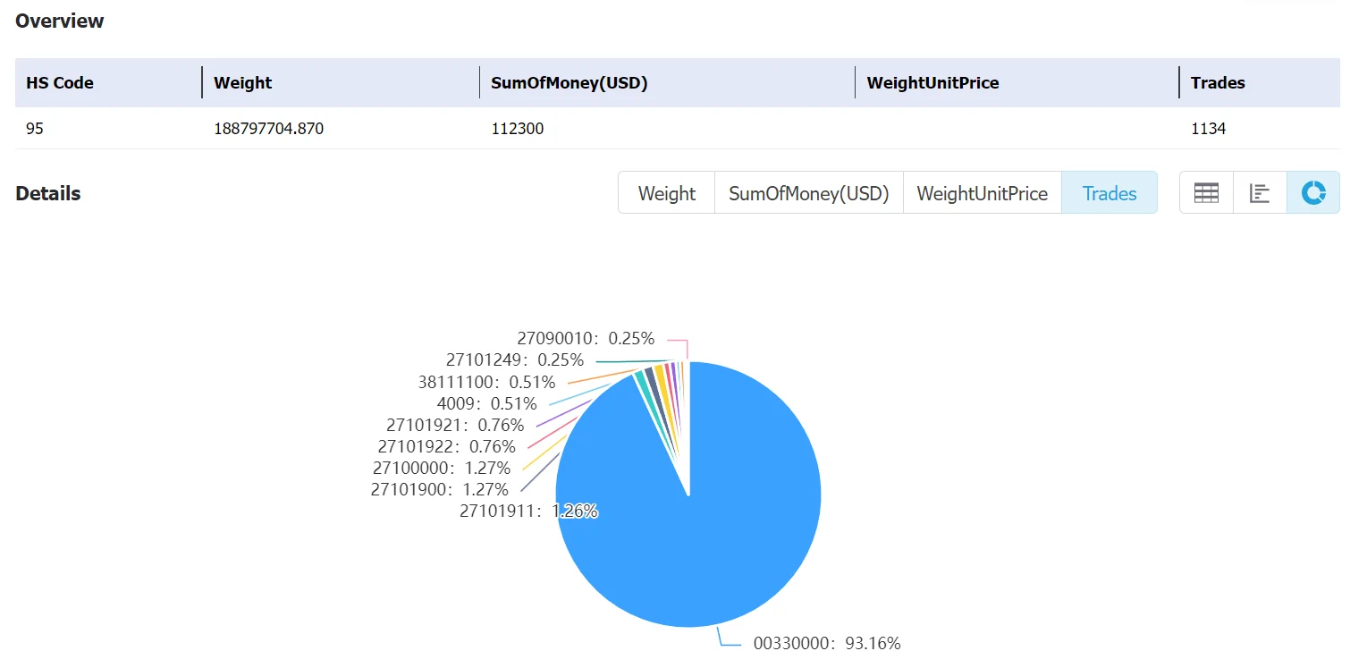Select the pie chart view icon
The height and width of the screenshot is (668, 1350).
[x=1313, y=193]
